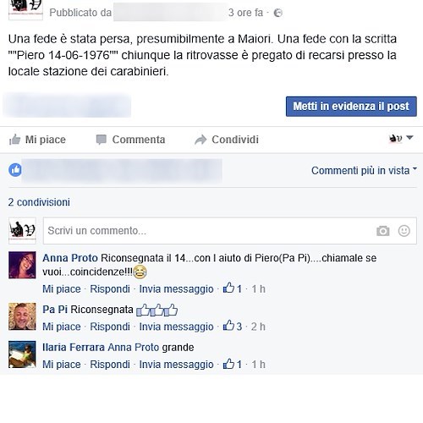Toggle Mi piace on Pa Pi's comment
Viewport: 423px width, 423px height.
tap(62, 327)
